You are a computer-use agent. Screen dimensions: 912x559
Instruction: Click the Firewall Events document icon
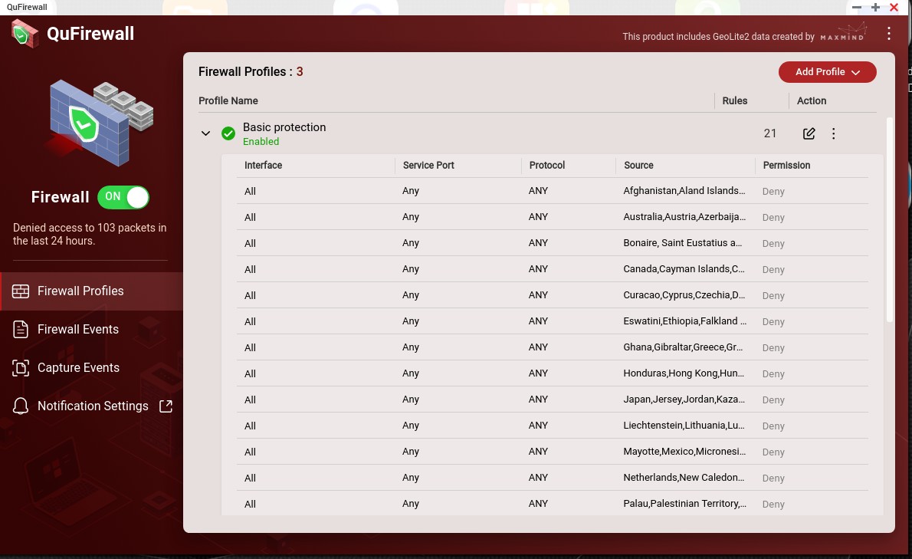click(21, 330)
